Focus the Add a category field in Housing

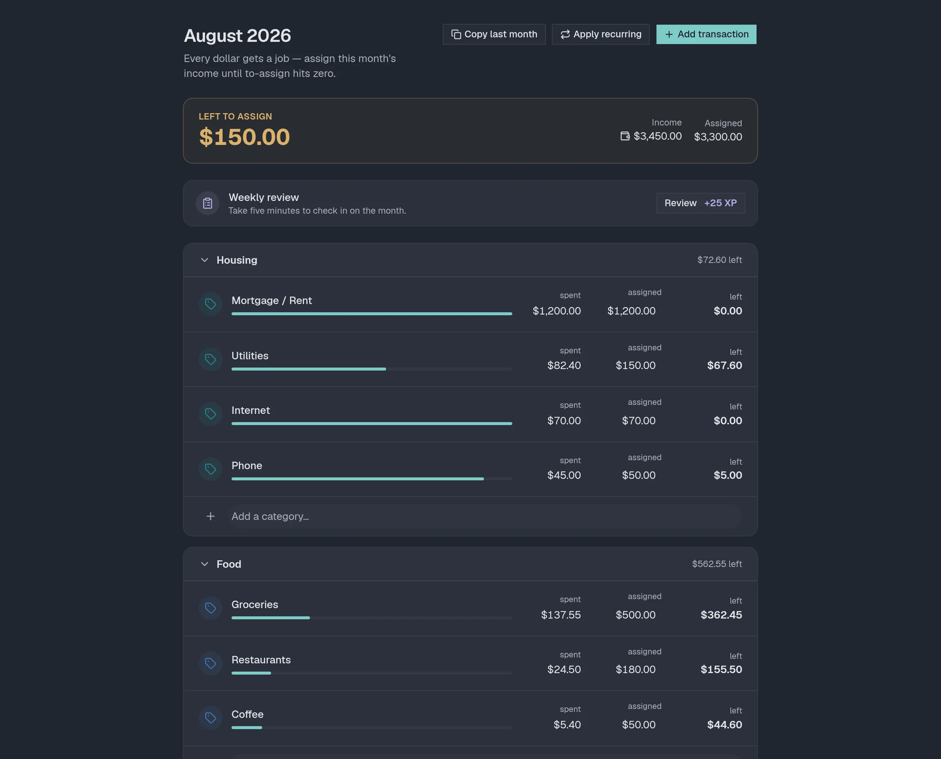click(x=486, y=516)
